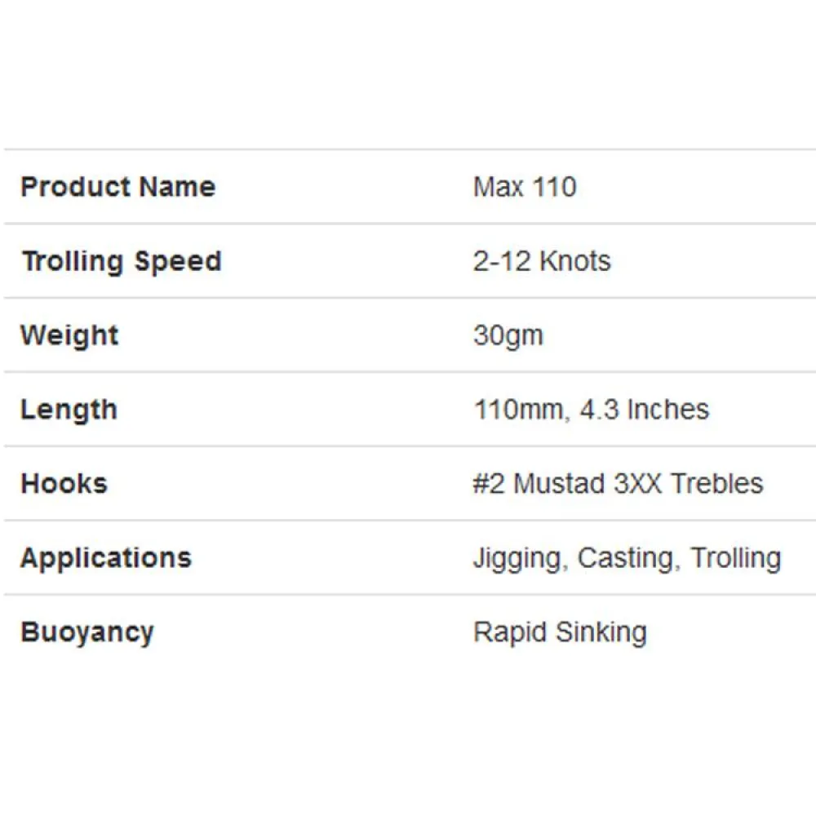Click the Buoyancy row label
This screenshot has height=816, width=816.
pyautogui.click(x=87, y=632)
